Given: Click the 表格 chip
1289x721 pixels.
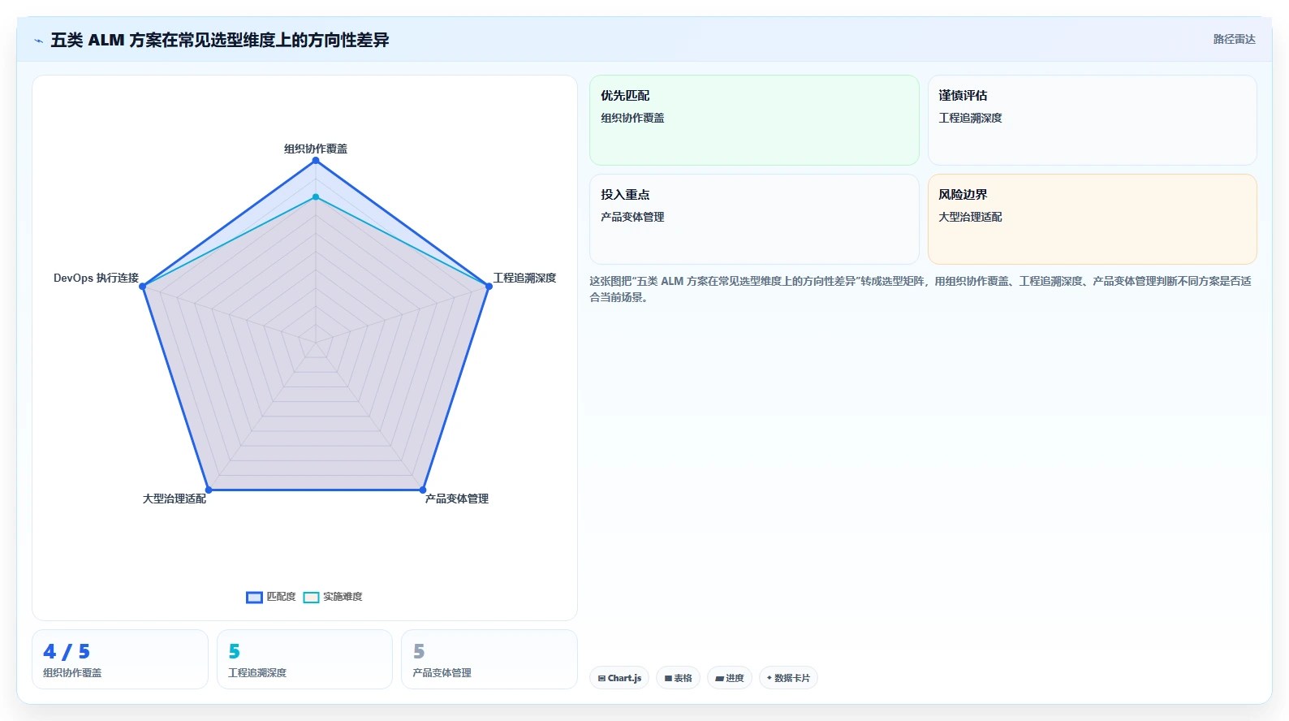Looking at the screenshot, I should [x=679, y=678].
